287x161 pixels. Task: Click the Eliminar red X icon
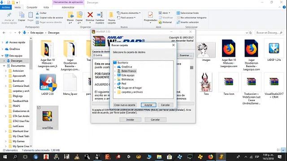tap(90, 15)
